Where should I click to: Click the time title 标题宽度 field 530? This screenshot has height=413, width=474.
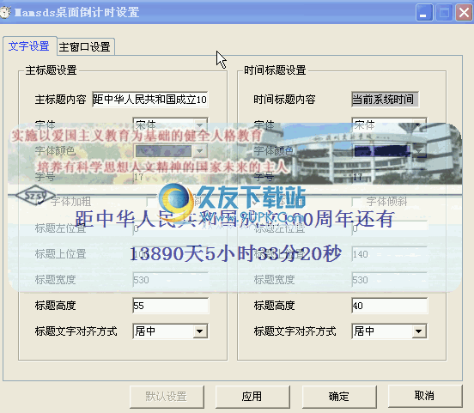pyautogui.click(x=389, y=280)
